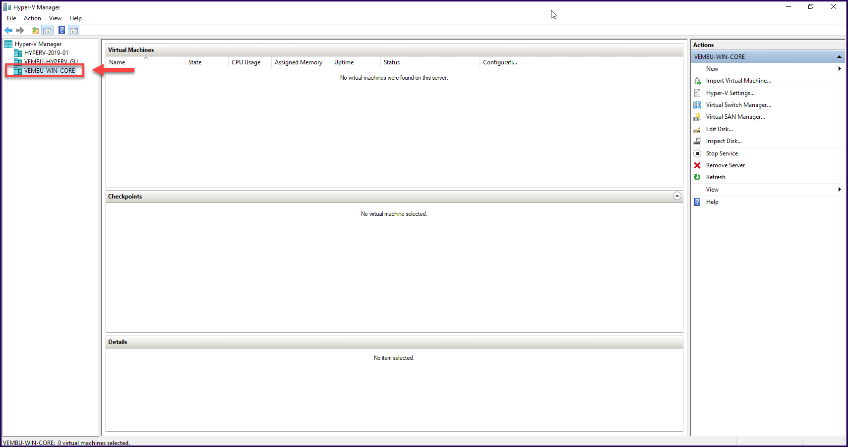Viewport: 848px width, 447px height.
Task: Click the Forward arrow toolbar icon
Action: click(x=20, y=31)
